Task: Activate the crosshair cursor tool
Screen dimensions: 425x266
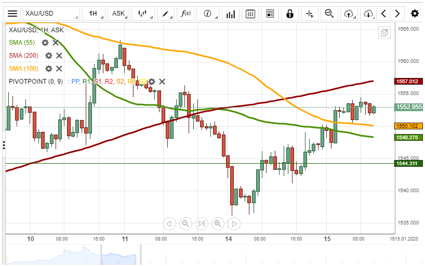Action: coord(310,14)
